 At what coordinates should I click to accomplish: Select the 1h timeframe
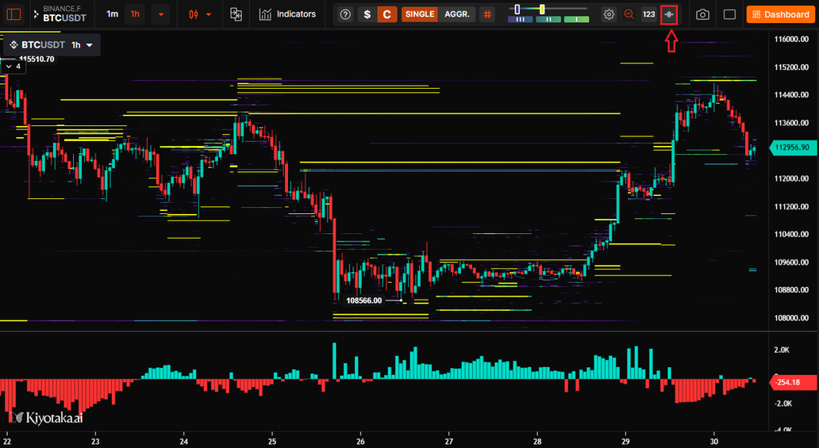pyautogui.click(x=135, y=14)
